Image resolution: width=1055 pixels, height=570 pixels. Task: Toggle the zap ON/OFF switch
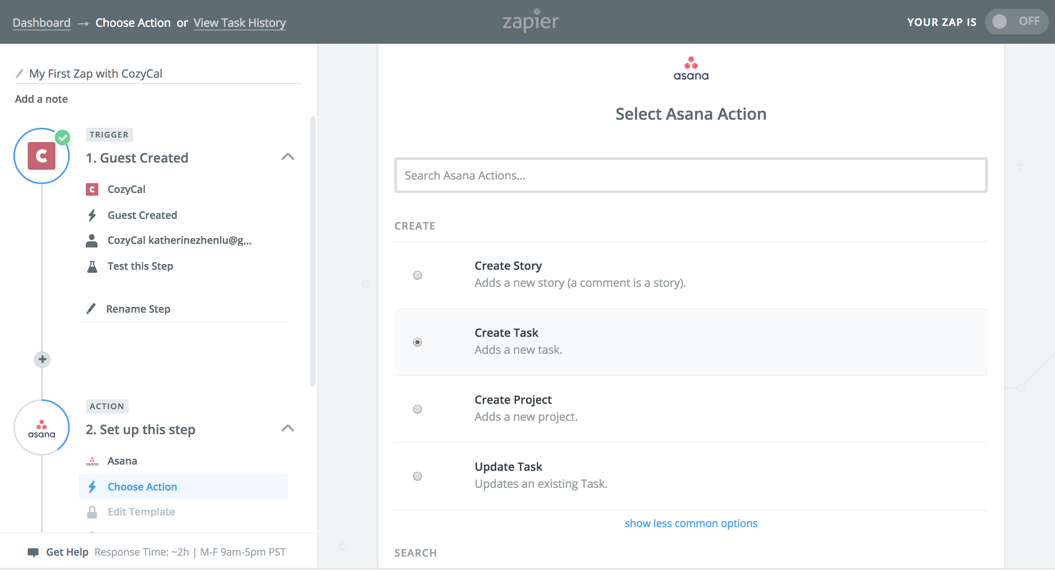[x=1016, y=21]
